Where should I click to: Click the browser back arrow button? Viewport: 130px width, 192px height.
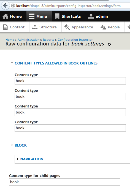[5, 6]
